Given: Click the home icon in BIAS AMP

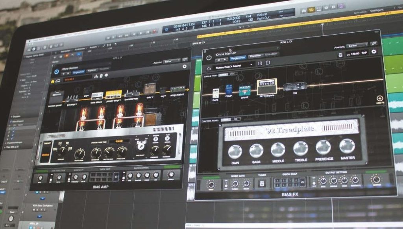Looking at the screenshot, I should (x=53, y=81).
